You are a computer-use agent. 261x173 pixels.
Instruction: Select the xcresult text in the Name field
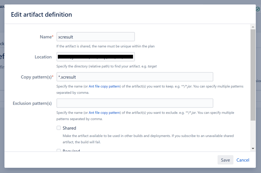tap(65, 37)
